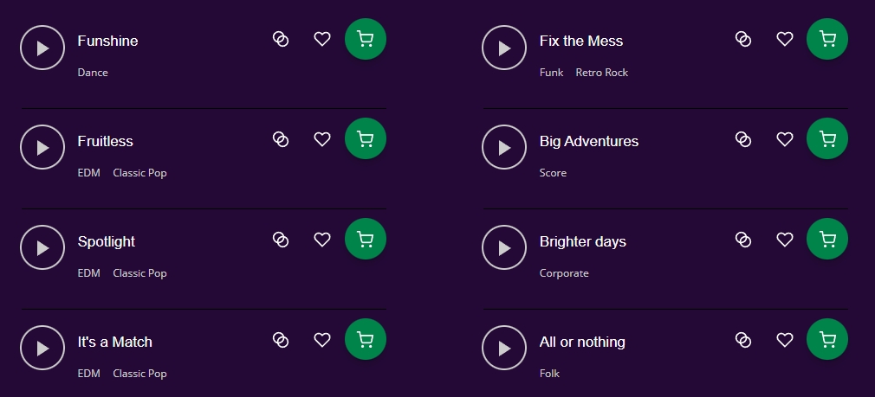The image size is (875, 397).
Task: Open the Retro Rock genre tag
Action: (601, 73)
